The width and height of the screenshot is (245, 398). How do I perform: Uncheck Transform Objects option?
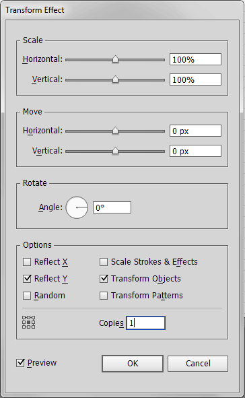click(104, 278)
